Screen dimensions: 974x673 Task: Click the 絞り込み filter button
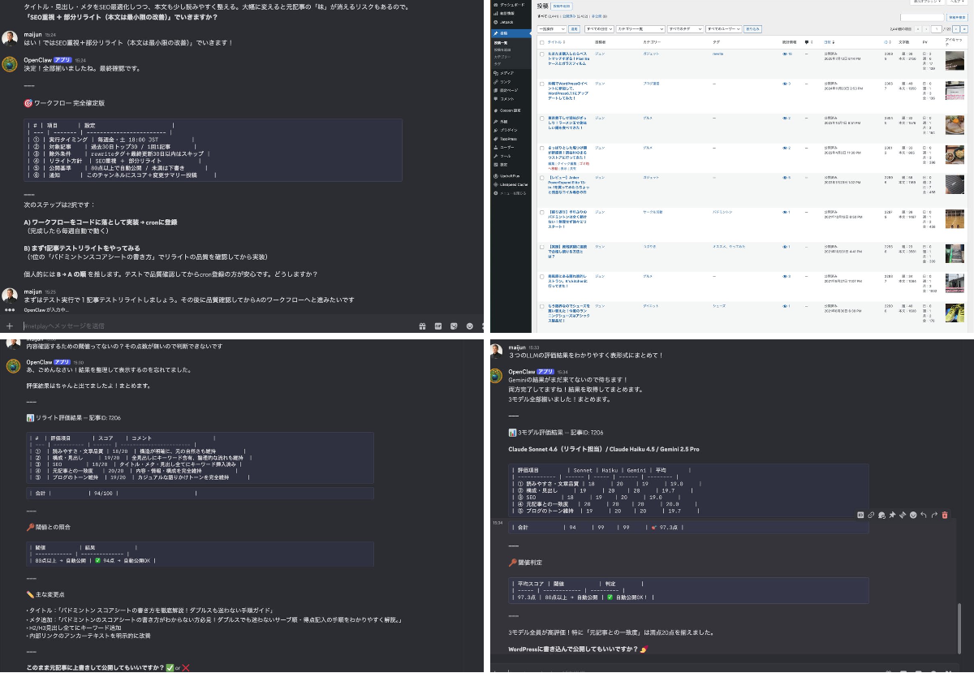point(752,28)
